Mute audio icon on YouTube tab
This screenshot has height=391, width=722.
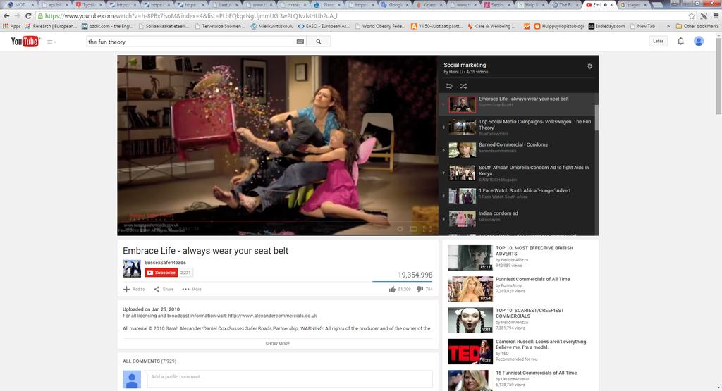[x=606, y=5]
